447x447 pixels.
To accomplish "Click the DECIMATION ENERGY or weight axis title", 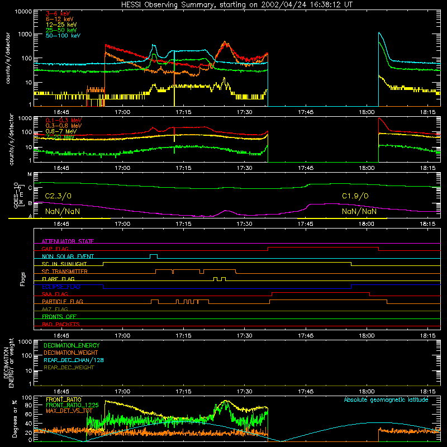I will click(8, 363).
